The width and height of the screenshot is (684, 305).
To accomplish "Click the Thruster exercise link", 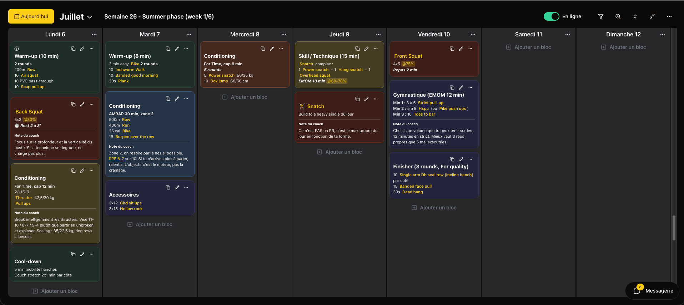I will [24, 198].
